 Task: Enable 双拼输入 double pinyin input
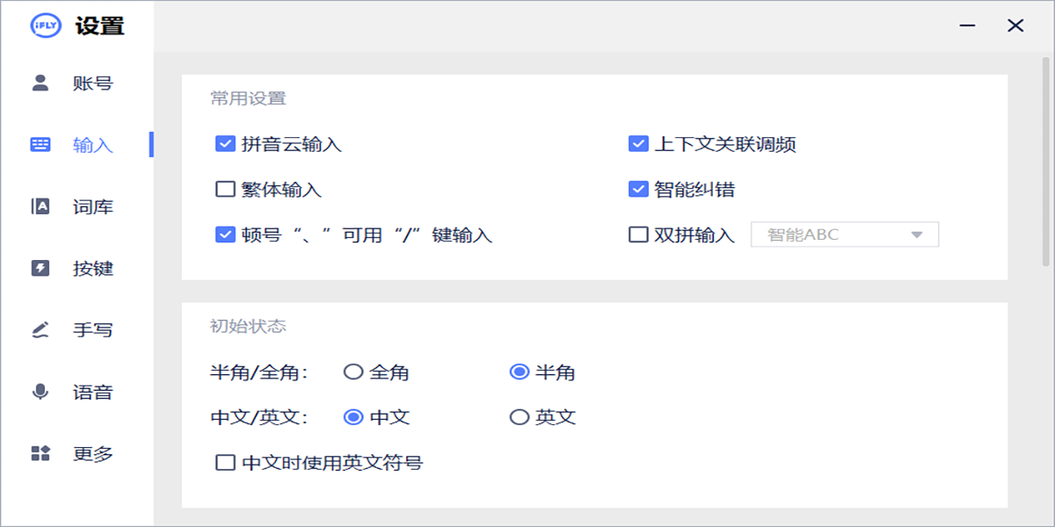tap(638, 235)
